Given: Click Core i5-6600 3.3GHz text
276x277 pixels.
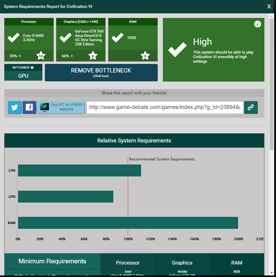Looking at the screenshot, I should [33, 38].
